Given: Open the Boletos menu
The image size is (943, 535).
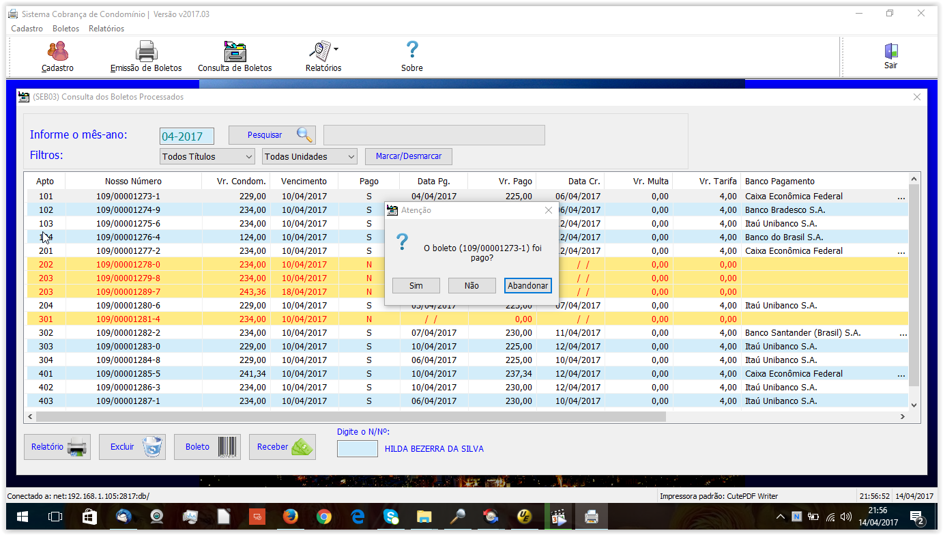Looking at the screenshot, I should [66, 29].
